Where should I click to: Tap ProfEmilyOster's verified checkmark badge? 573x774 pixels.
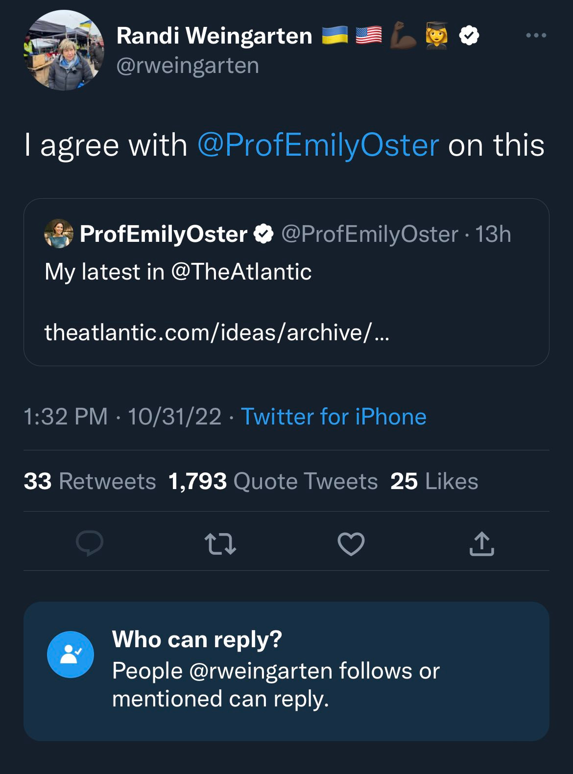(263, 234)
